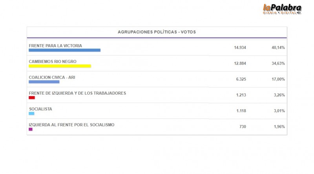Click the 14.934 vote count
Image resolution: width=314 pixels, height=174 pixels.
pyautogui.click(x=239, y=47)
